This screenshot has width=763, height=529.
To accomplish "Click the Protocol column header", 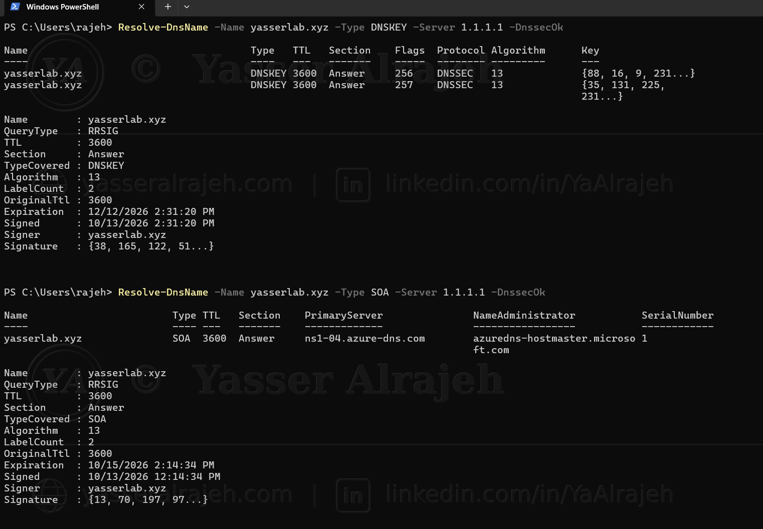I will [461, 50].
